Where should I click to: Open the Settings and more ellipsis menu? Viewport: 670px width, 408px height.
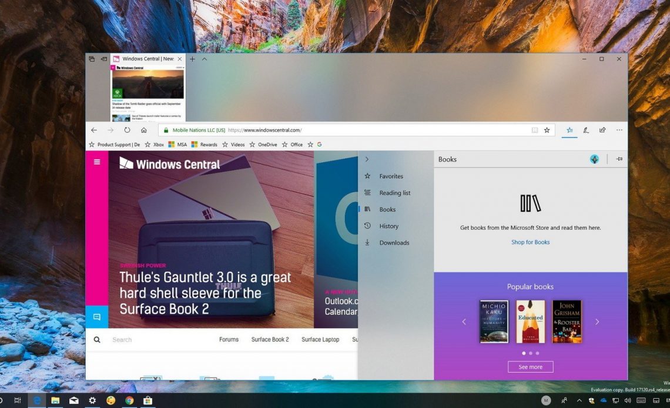point(619,130)
